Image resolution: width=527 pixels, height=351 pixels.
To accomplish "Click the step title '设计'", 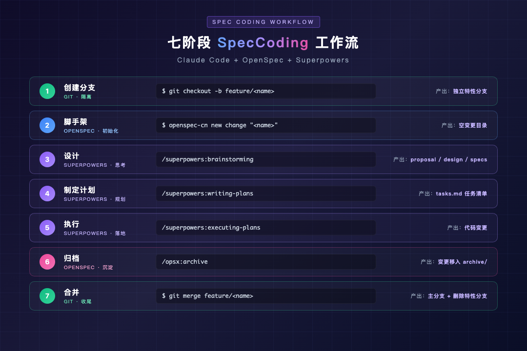I will pos(72,156).
